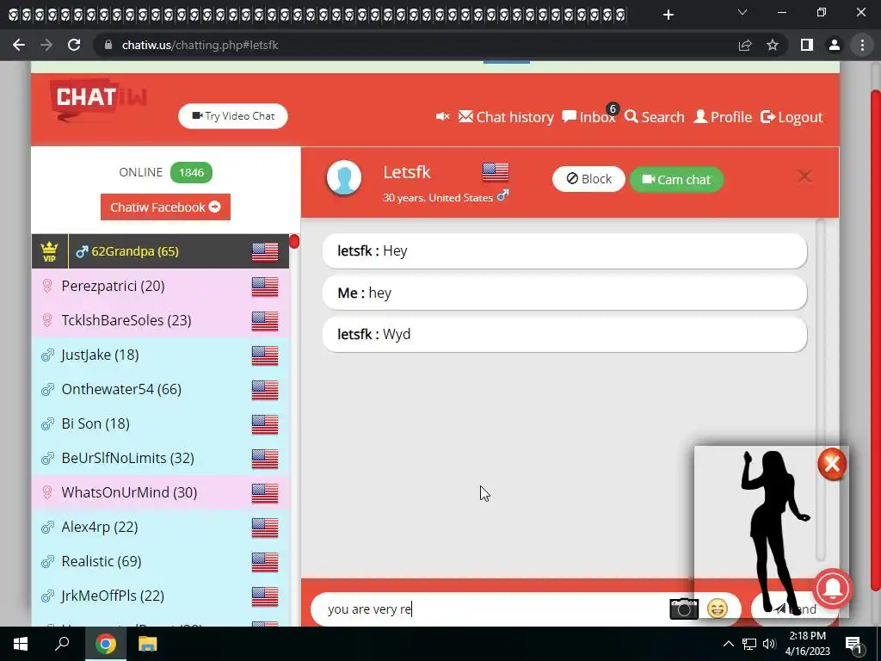The width and height of the screenshot is (881, 661).
Task: Open chat with Perezpatrici (20)
Action: point(161,286)
